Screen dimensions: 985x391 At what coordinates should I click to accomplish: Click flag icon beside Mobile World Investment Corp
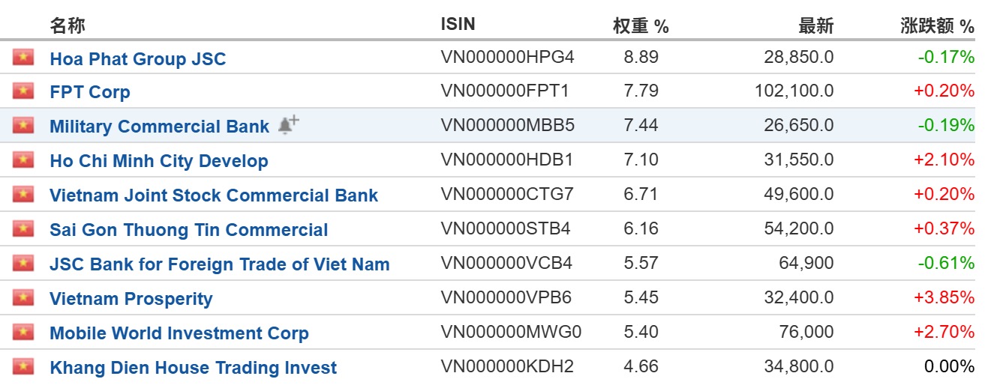click(23, 333)
